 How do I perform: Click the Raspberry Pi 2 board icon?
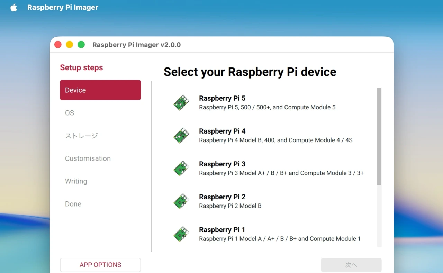coord(181,201)
